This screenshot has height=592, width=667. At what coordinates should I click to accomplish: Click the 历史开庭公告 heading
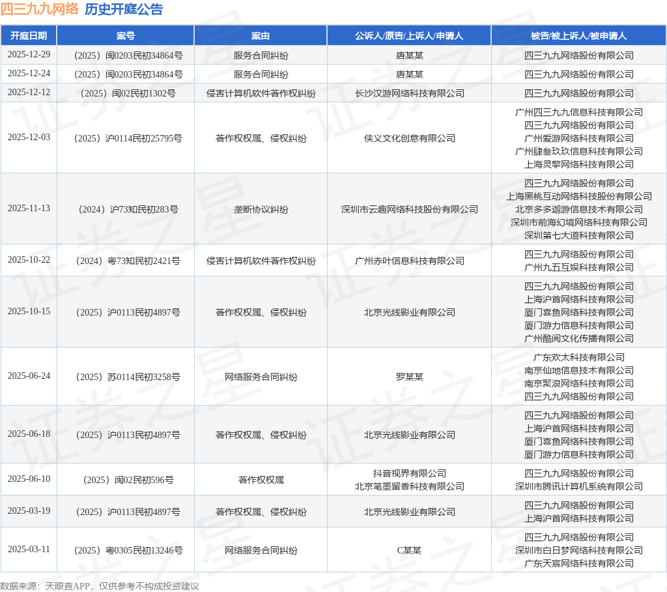tap(124, 9)
